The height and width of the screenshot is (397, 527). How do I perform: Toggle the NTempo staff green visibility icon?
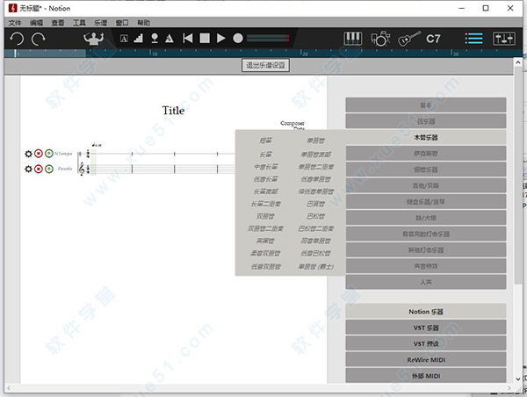49,154
